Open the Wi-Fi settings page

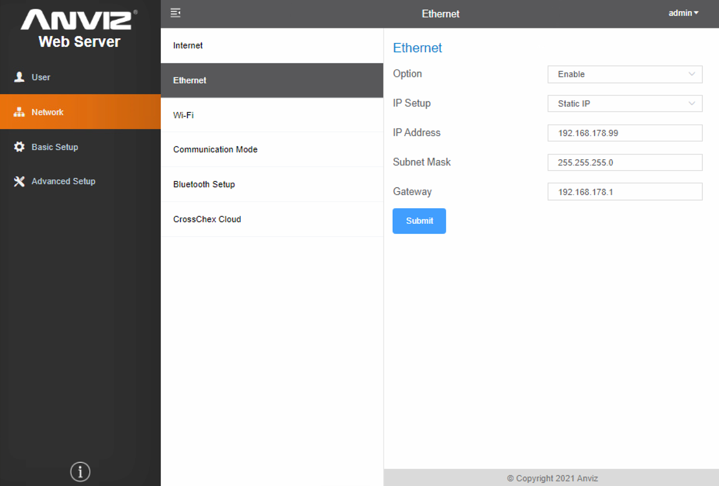184,116
